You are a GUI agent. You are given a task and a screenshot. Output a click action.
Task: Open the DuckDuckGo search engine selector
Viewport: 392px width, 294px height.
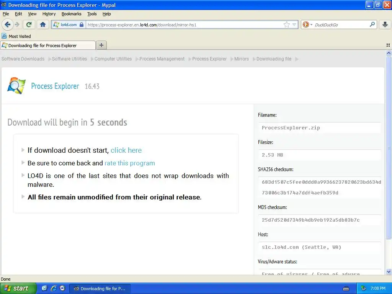(307, 24)
